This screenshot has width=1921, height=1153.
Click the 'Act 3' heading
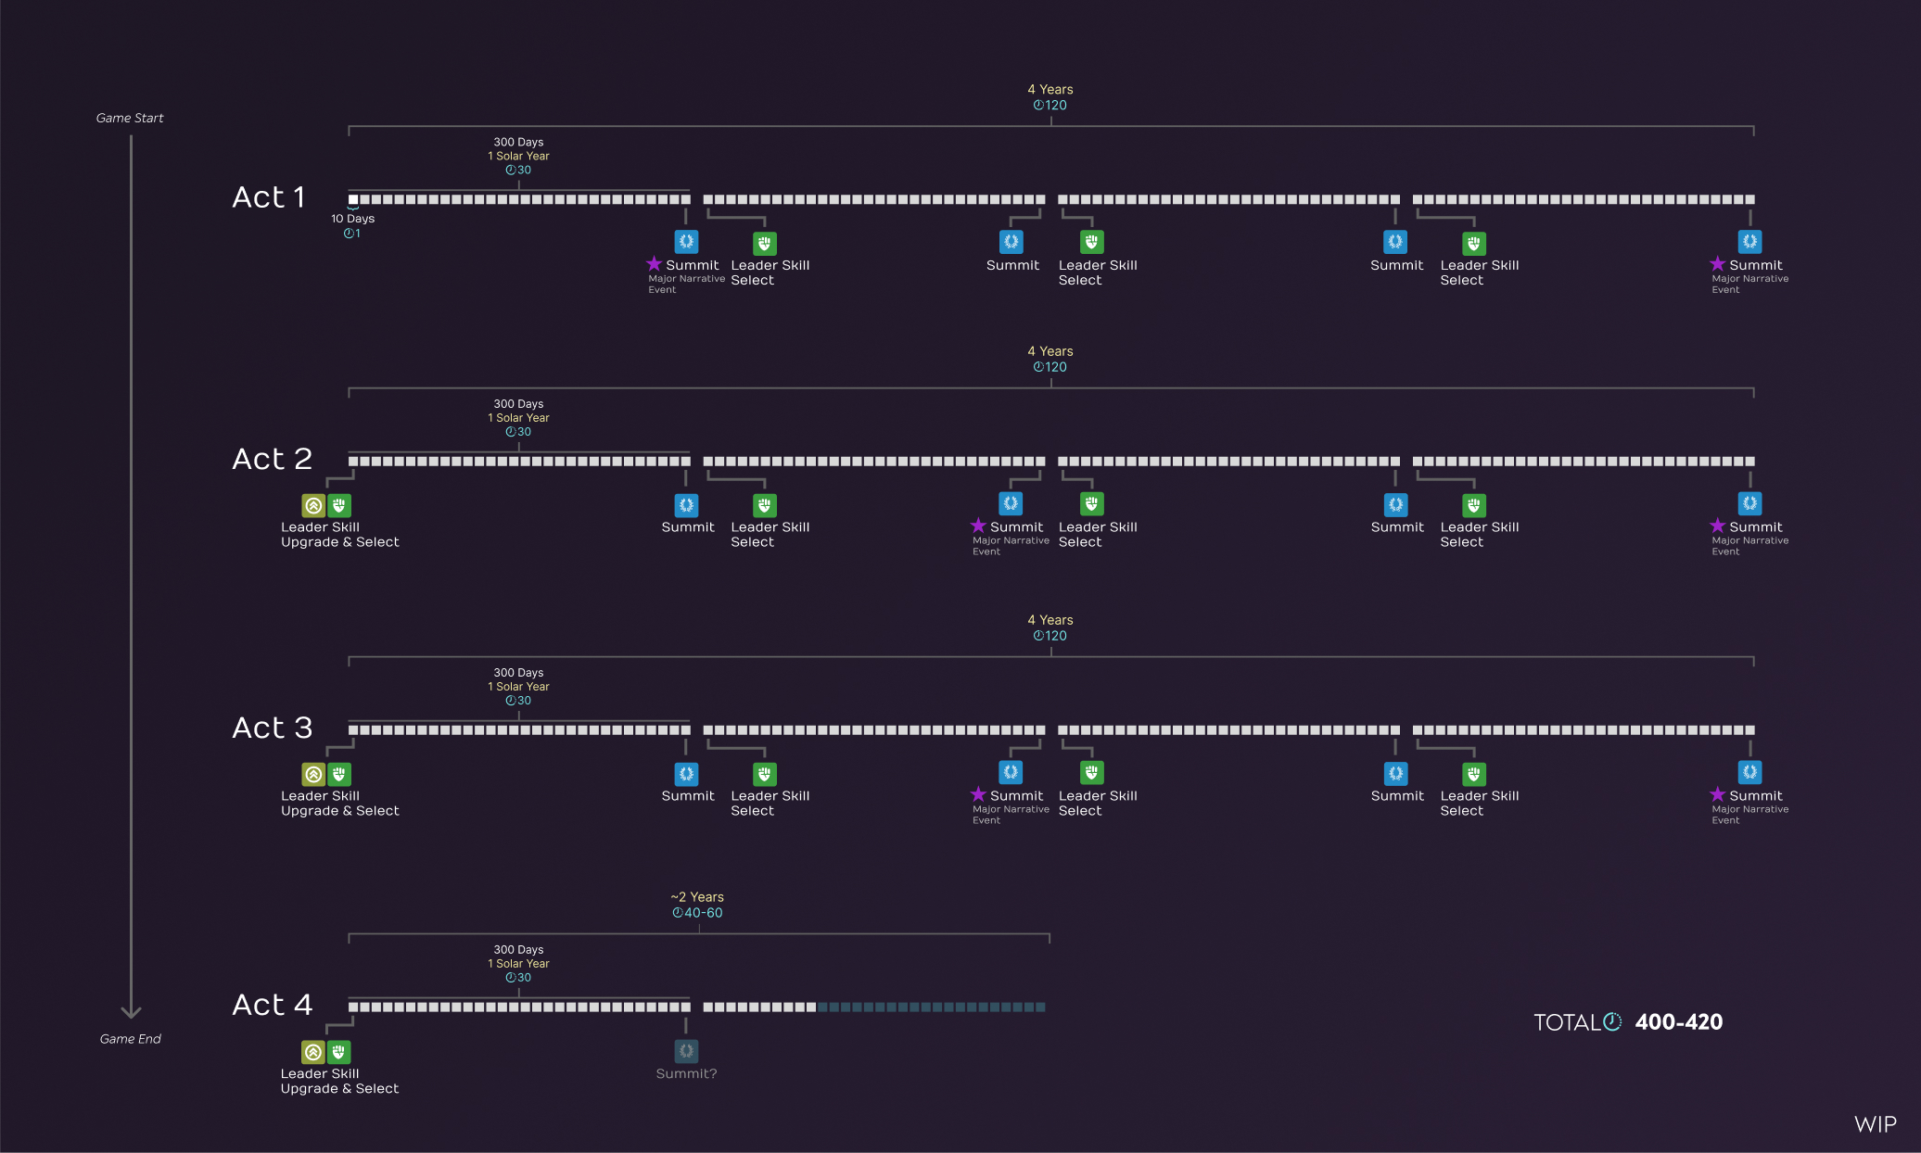pos(273,728)
